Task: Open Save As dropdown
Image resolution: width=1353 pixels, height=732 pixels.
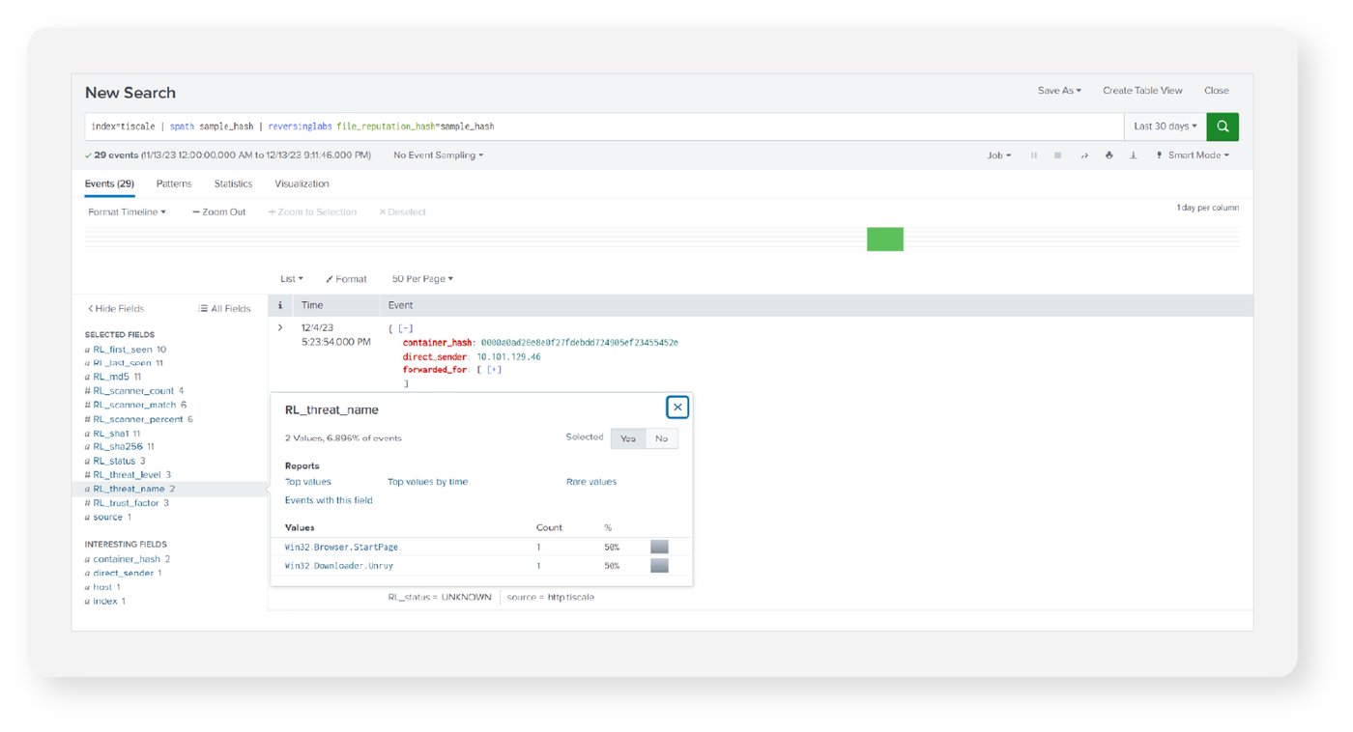Action: (x=1059, y=91)
